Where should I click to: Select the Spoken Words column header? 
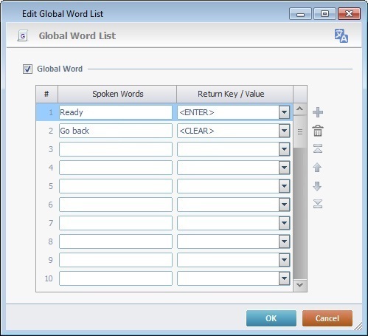coord(117,94)
